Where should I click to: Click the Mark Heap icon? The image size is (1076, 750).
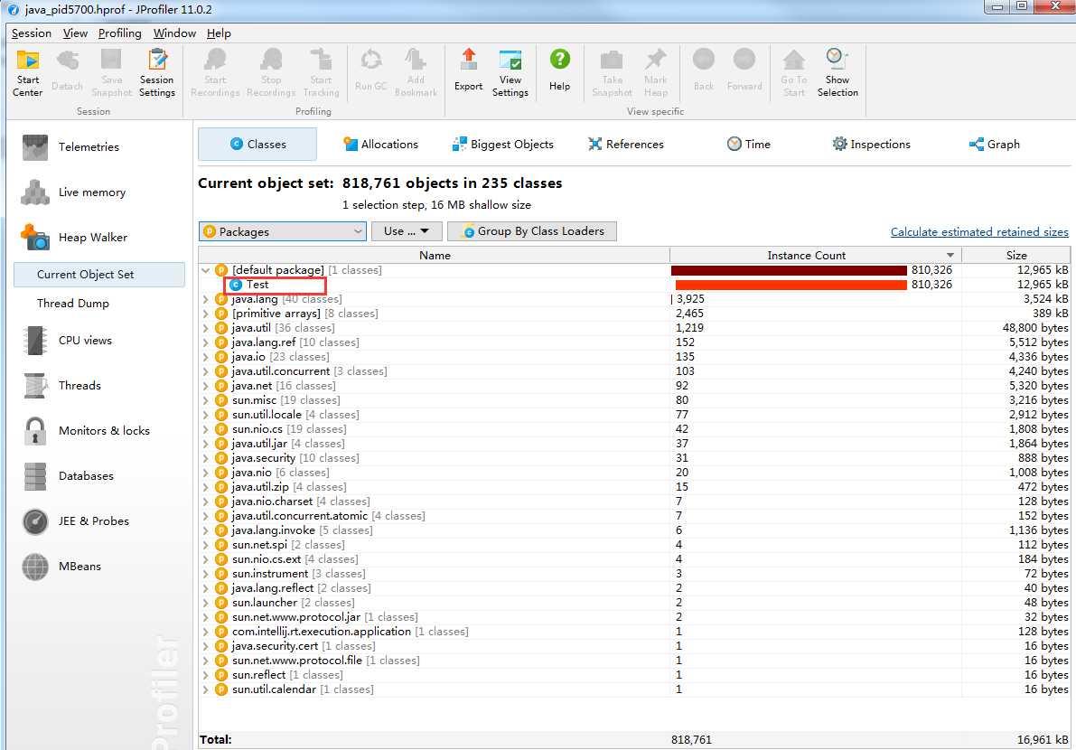point(655,72)
